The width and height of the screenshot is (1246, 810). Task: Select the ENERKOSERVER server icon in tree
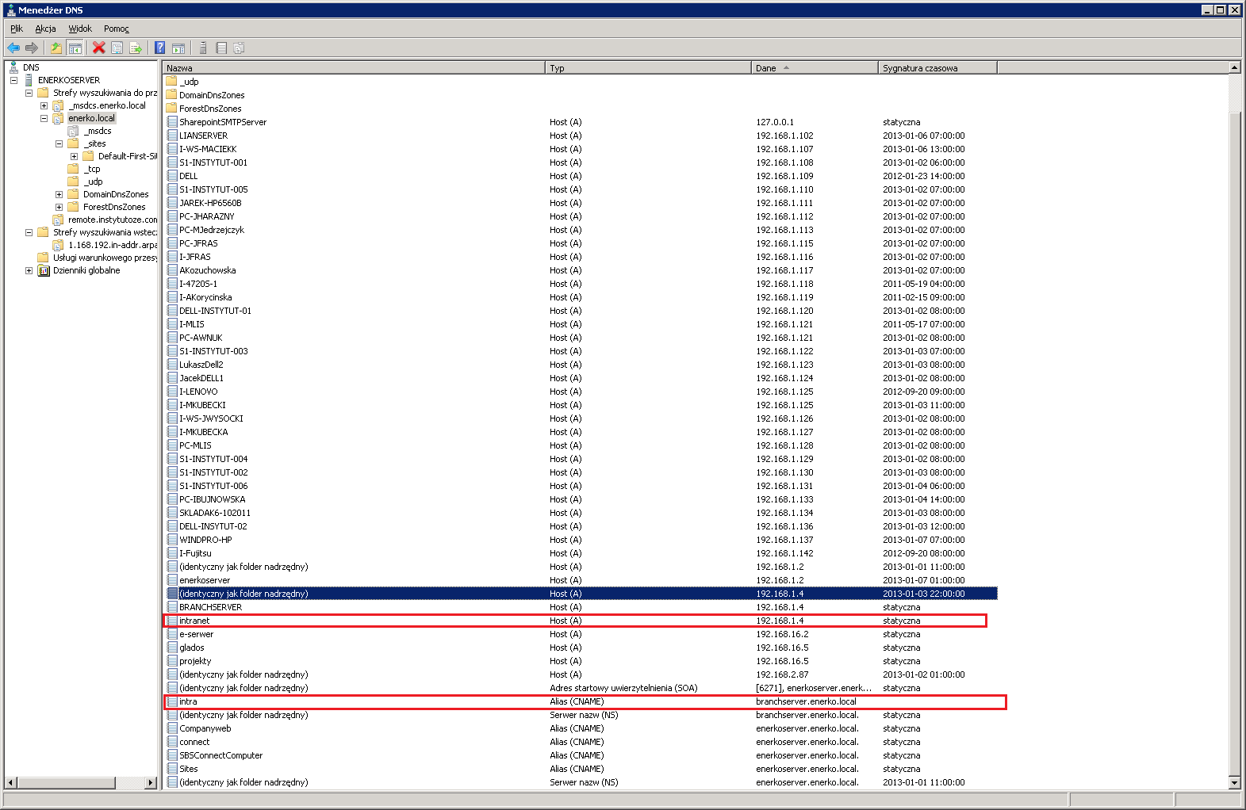tap(29, 80)
